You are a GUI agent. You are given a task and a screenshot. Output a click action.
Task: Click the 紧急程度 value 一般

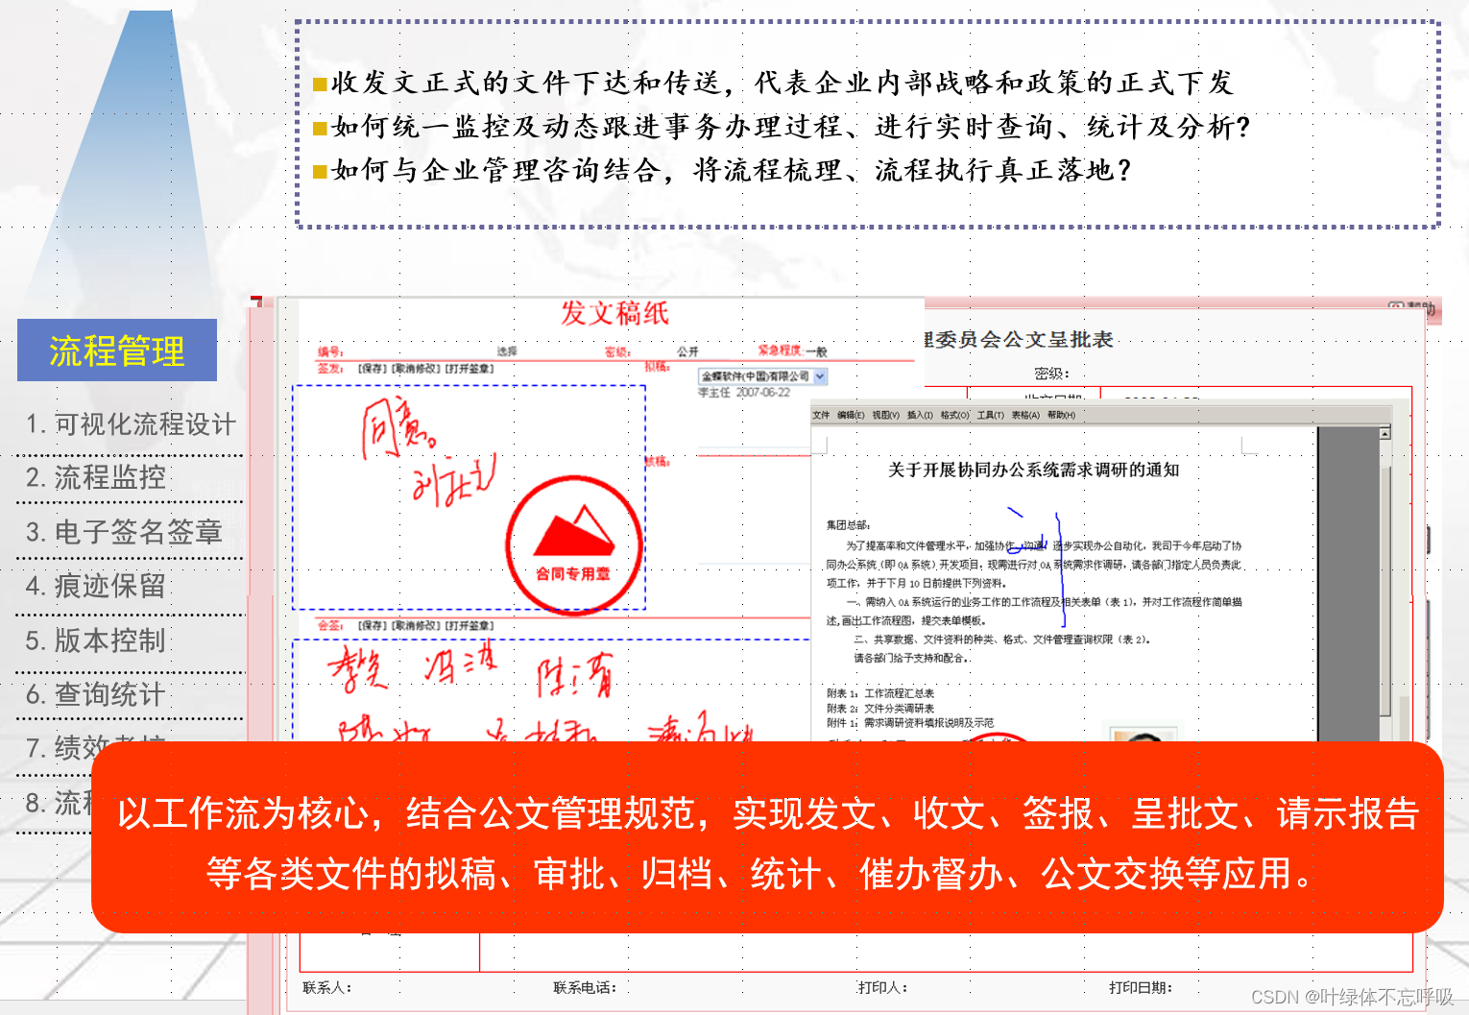[x=816, y=351]
